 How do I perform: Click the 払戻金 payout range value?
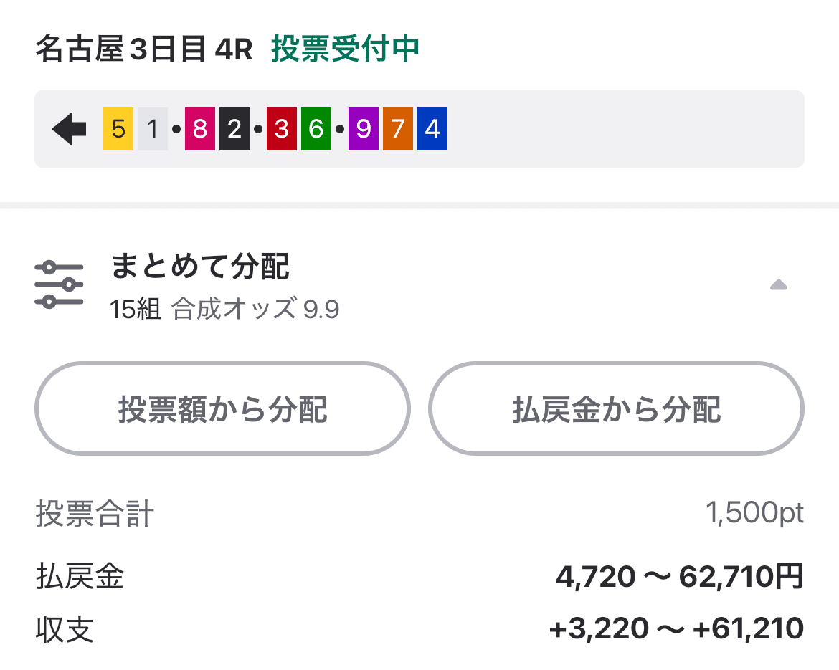(678, 576)
